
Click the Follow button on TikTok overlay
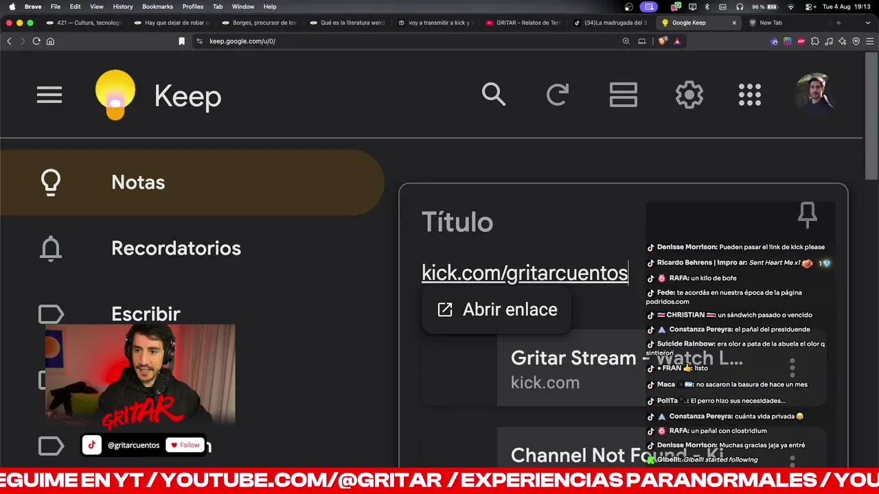tap(185, 445)
